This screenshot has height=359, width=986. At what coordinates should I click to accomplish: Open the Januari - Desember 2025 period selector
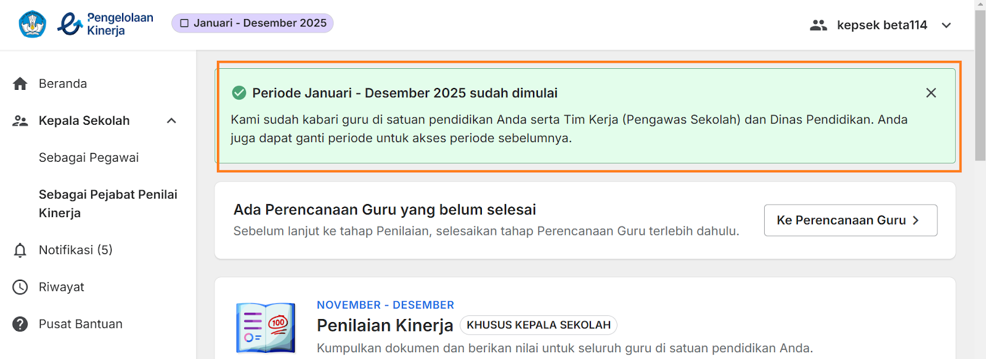(x=253, y=23)
